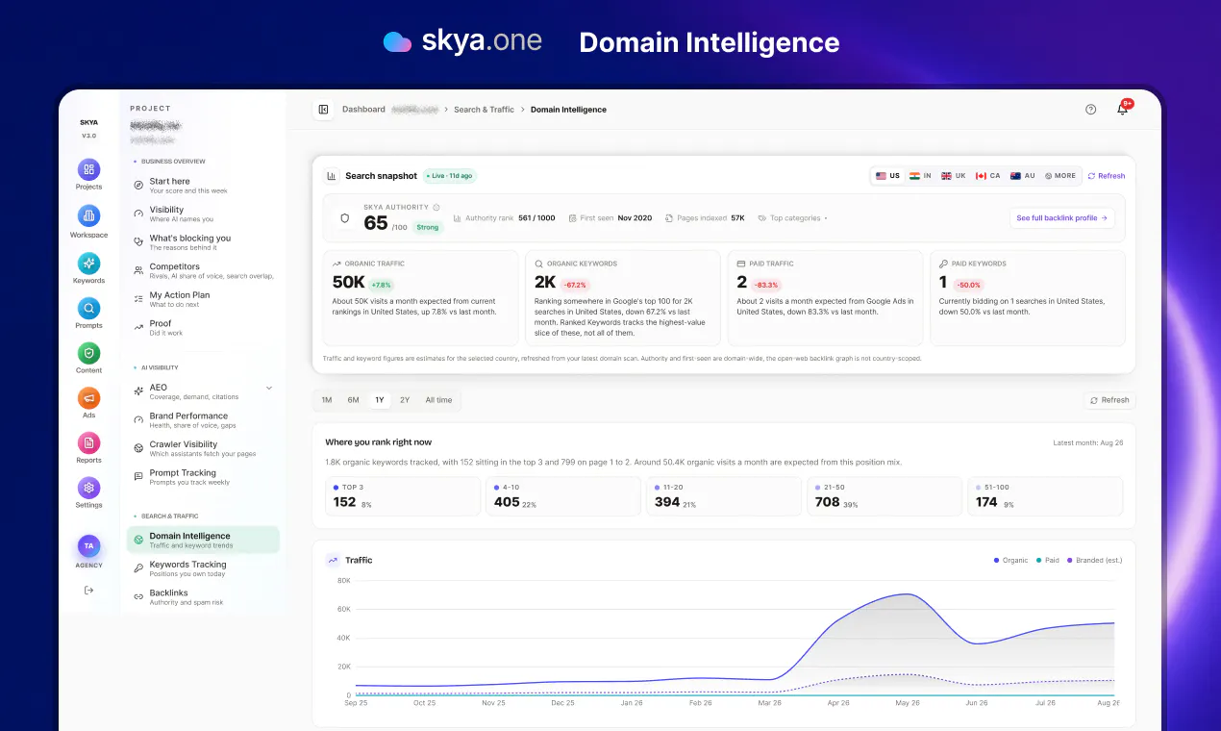The image size is (1221, 731).
Task: Select the US country toggle
Action: click(x=887, y=176)
